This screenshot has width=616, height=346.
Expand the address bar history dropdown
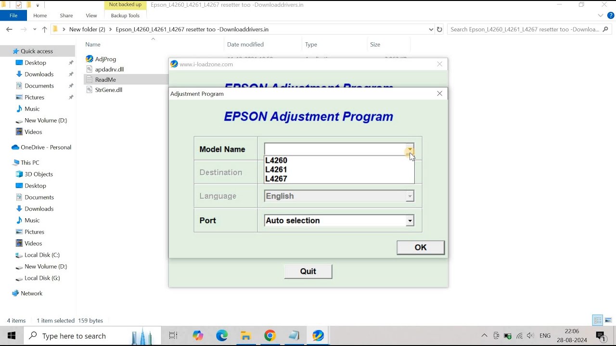click(x=431, y=29)
